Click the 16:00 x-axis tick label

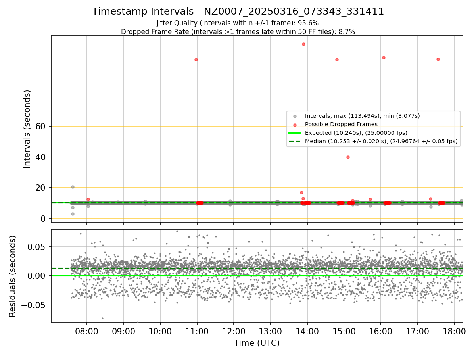[x=381, y=332]
